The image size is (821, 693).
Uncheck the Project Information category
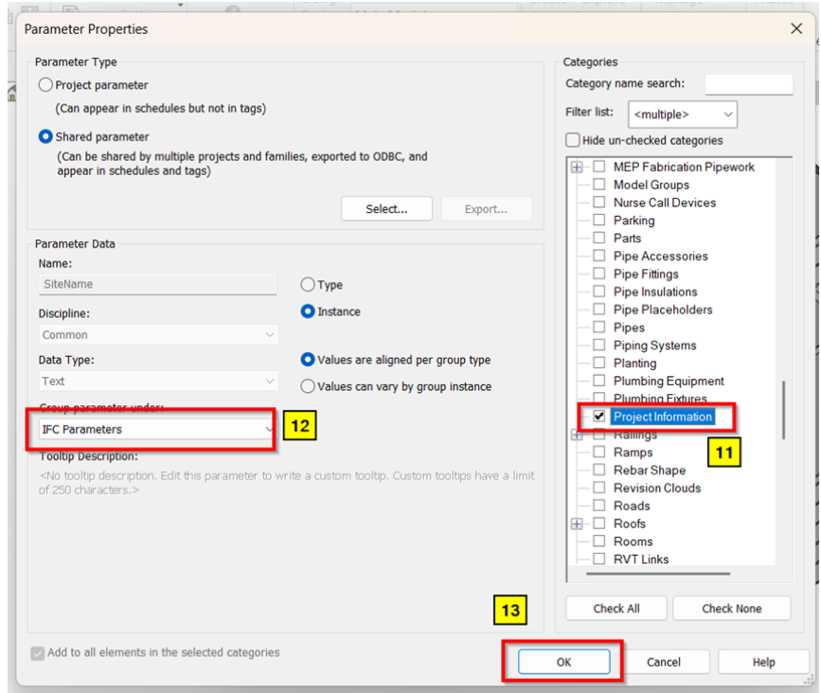tap(598, 417)
